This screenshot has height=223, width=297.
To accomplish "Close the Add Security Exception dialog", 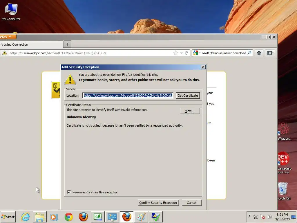I will tap(203, 67).
